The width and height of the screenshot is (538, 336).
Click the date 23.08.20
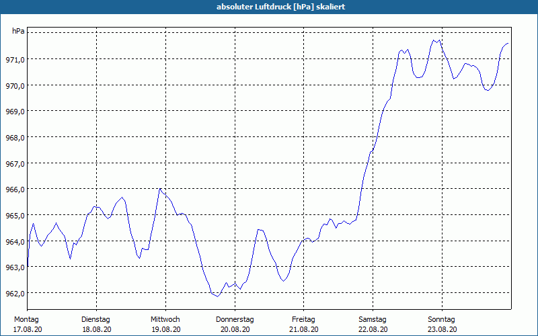click(x=443, y=329)
